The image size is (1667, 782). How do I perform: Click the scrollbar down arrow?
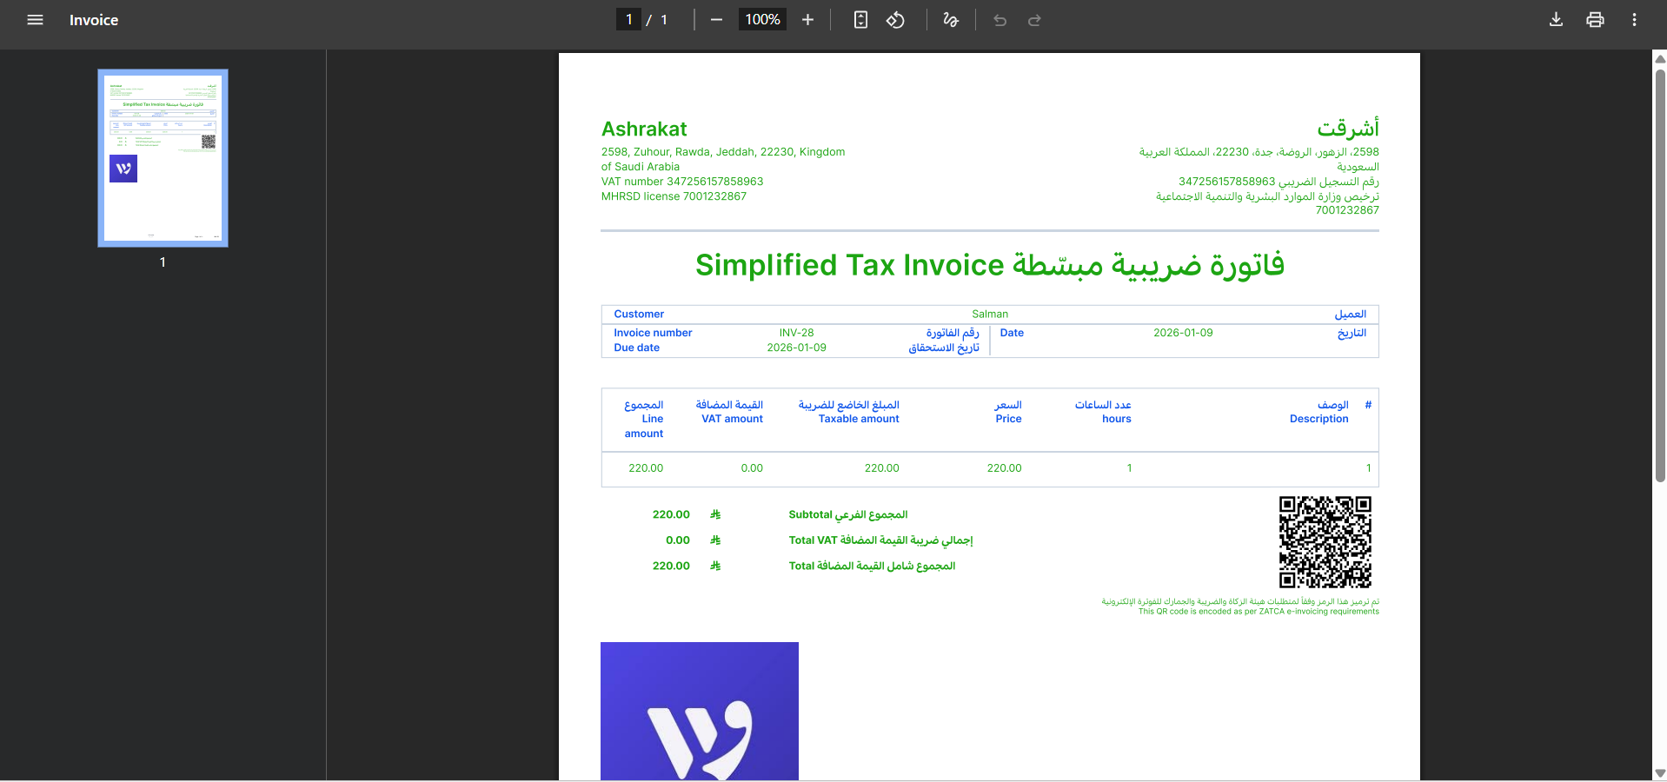point(1659,772)
